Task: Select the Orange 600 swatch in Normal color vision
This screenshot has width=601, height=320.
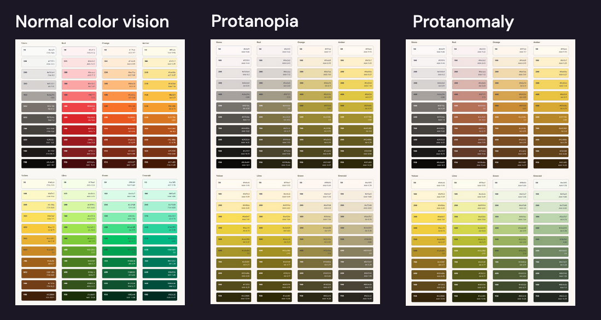Action: (x=120, y=118)
